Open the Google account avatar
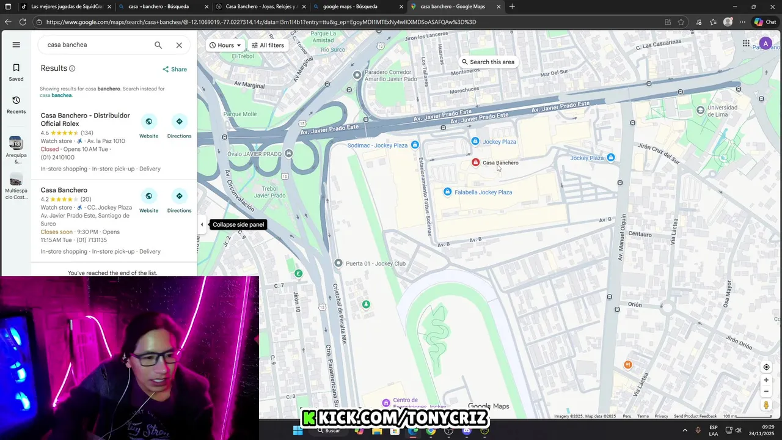This screenshot has height=440, width=782. (766, 43)
